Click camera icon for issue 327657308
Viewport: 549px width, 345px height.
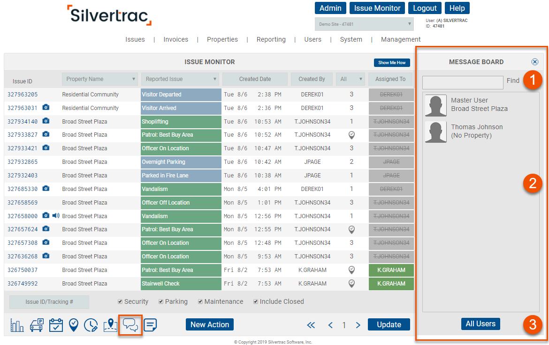click(46, 242)
